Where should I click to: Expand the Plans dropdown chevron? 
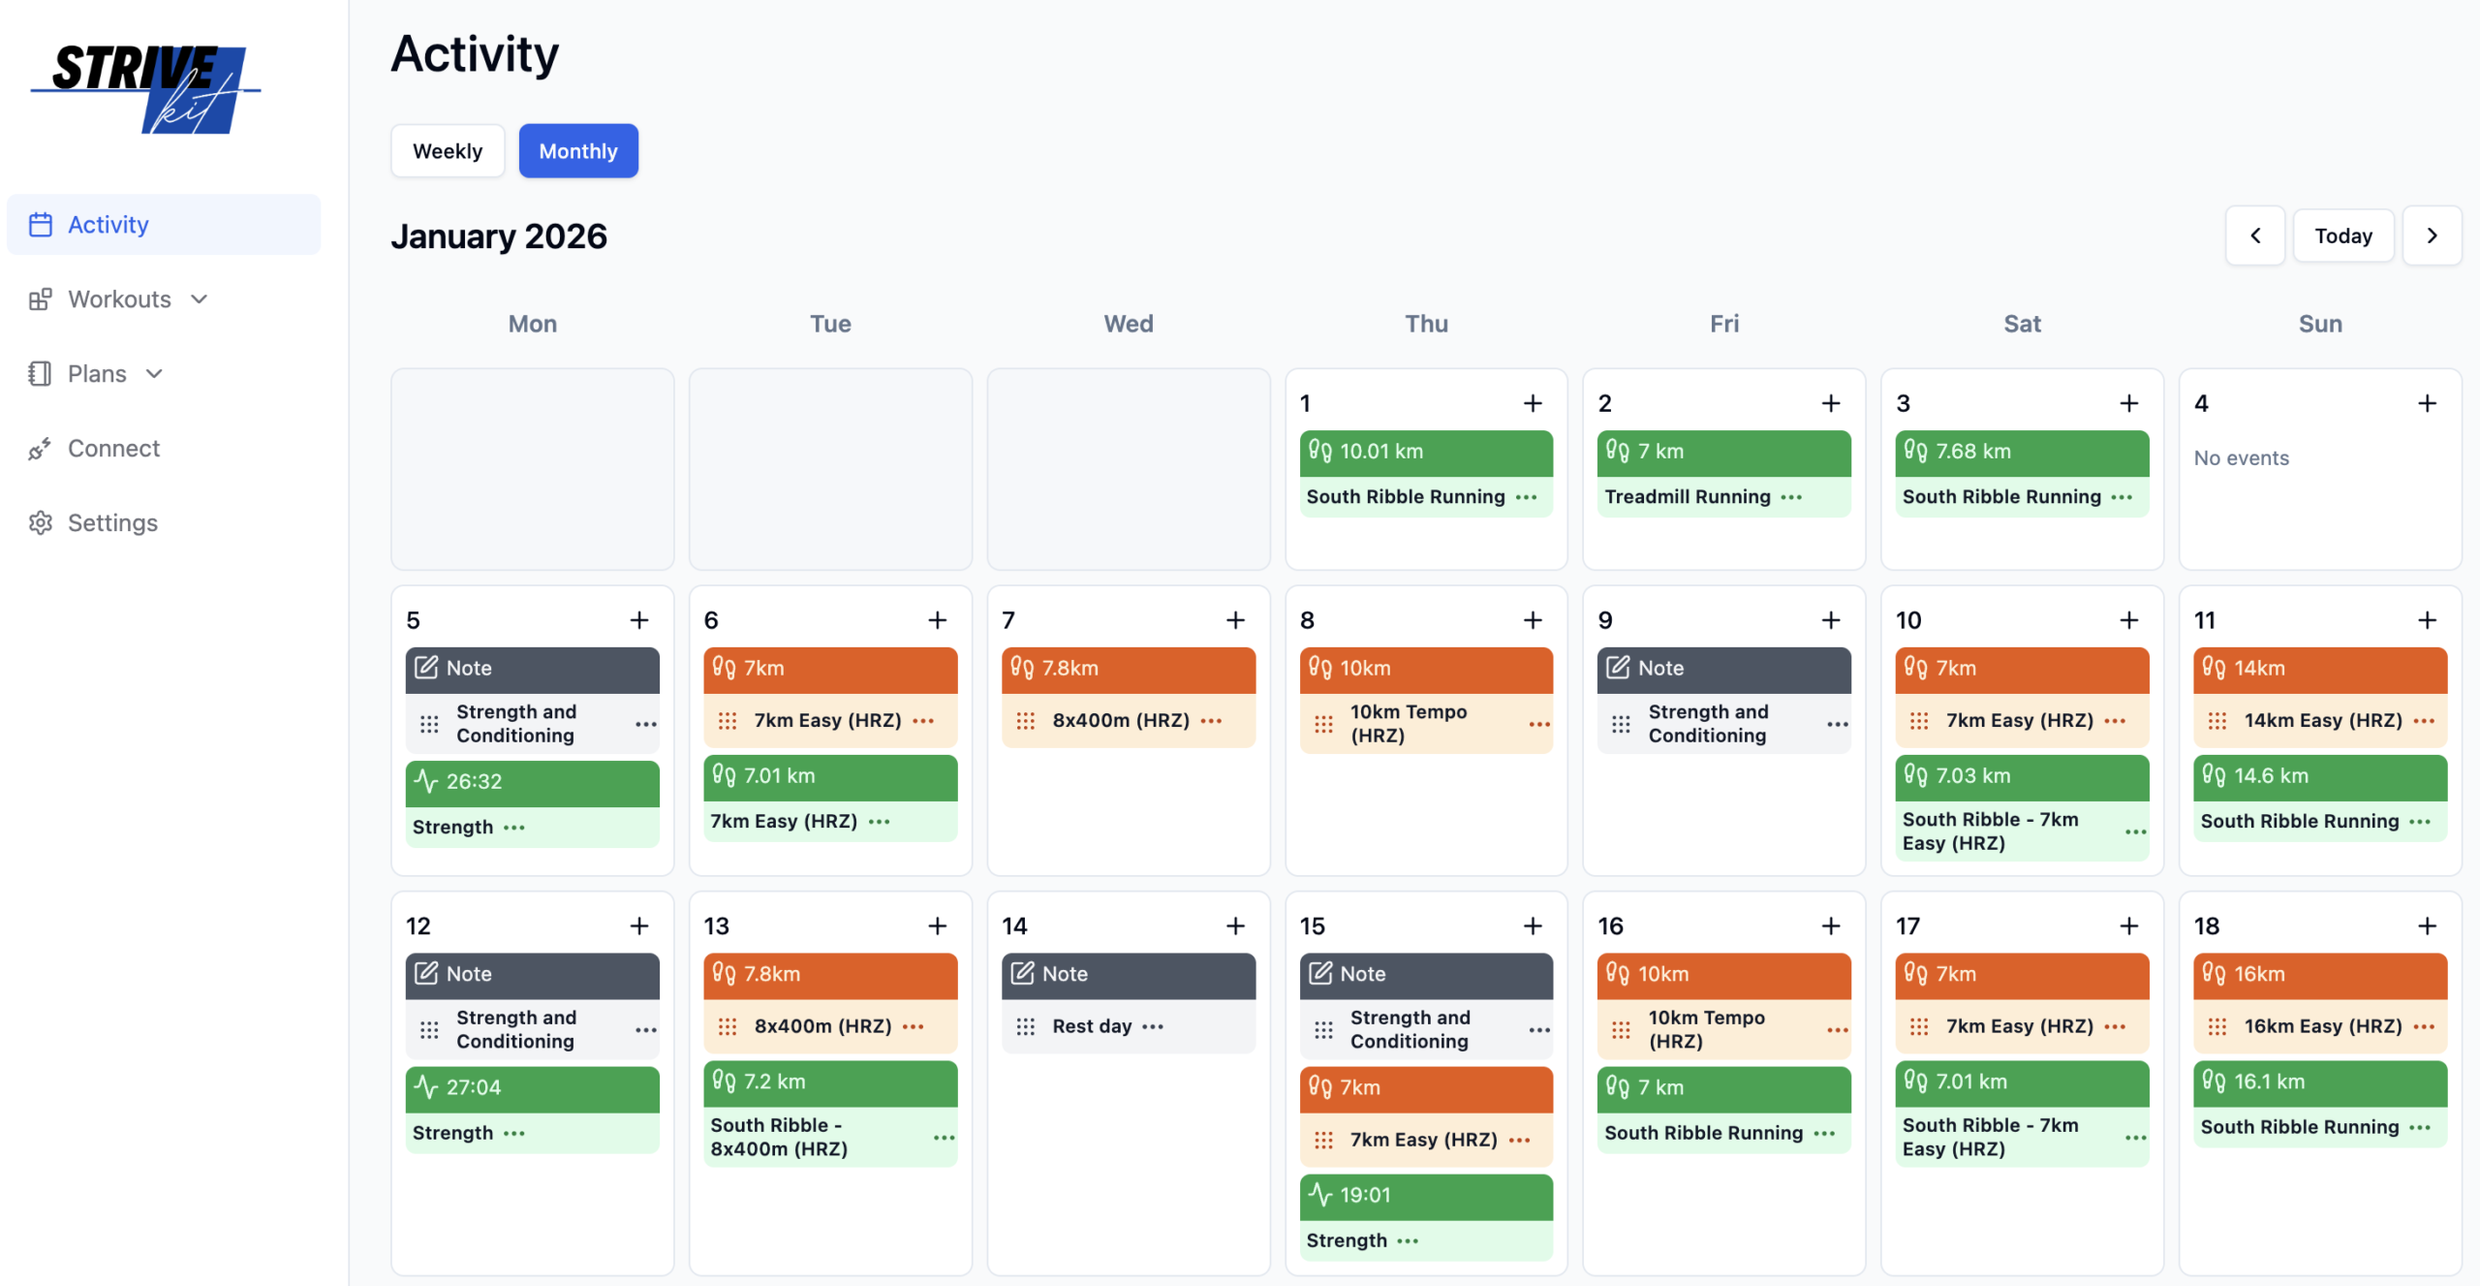[x=155, y=373]
